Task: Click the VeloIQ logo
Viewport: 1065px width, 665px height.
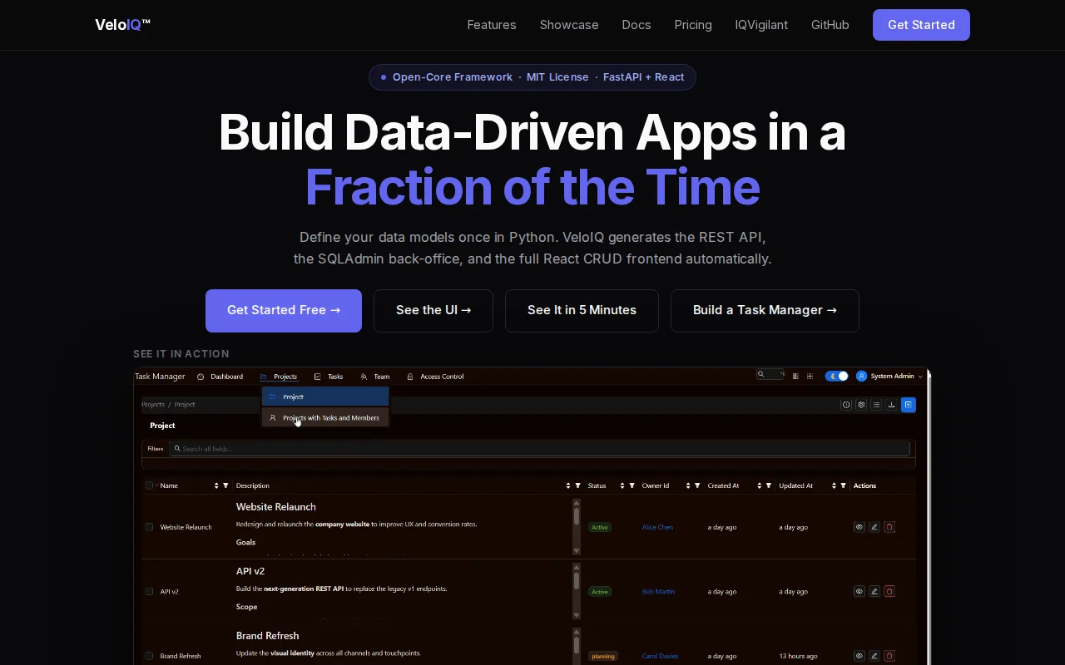Action: [123, 25]
